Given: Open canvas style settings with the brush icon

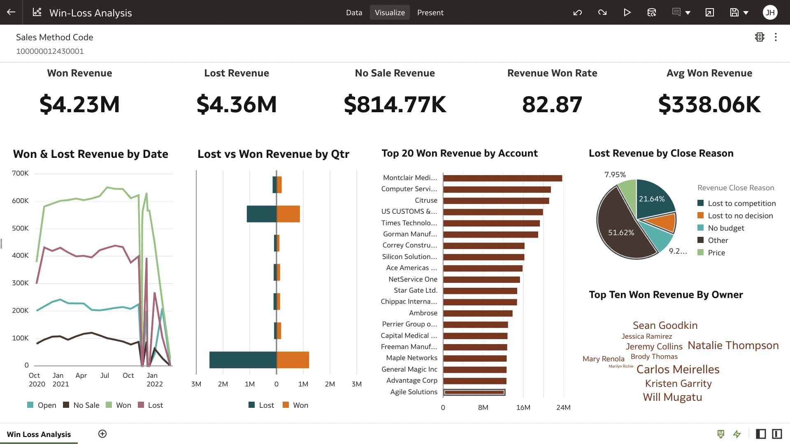Looking at the screenshot, I should (720, 434).
